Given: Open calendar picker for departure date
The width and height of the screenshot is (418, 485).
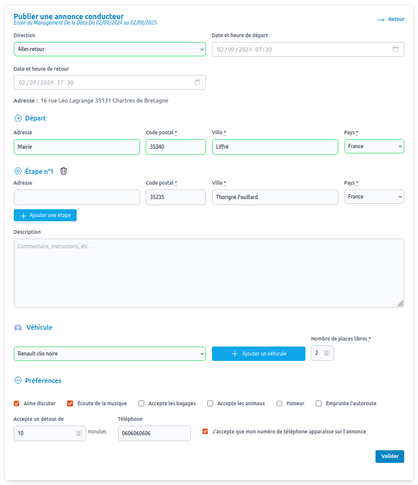Looking at the screenshot, I should [x=395, y=49].
